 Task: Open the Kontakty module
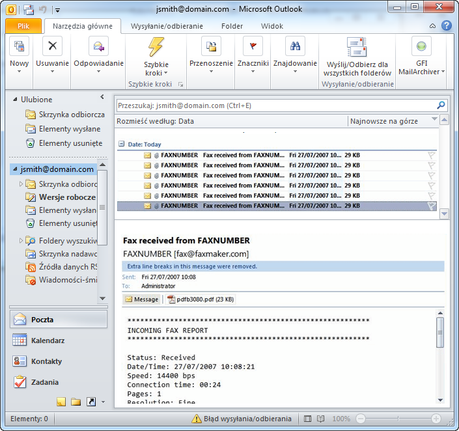(x=59, y=361)
